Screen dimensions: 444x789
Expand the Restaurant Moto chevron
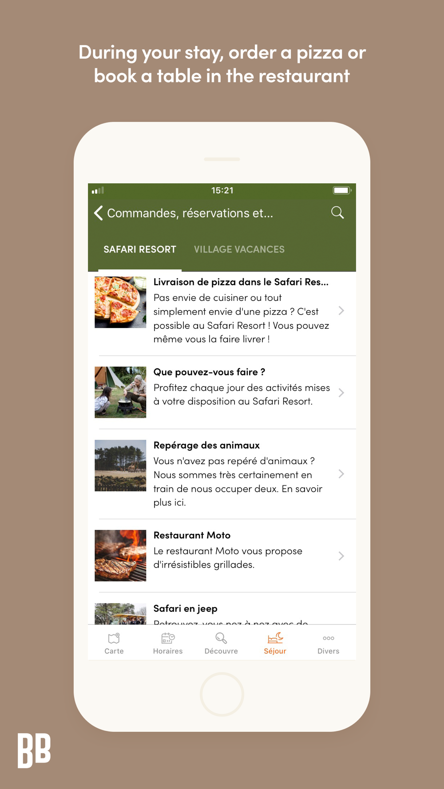tap(341, 556)
